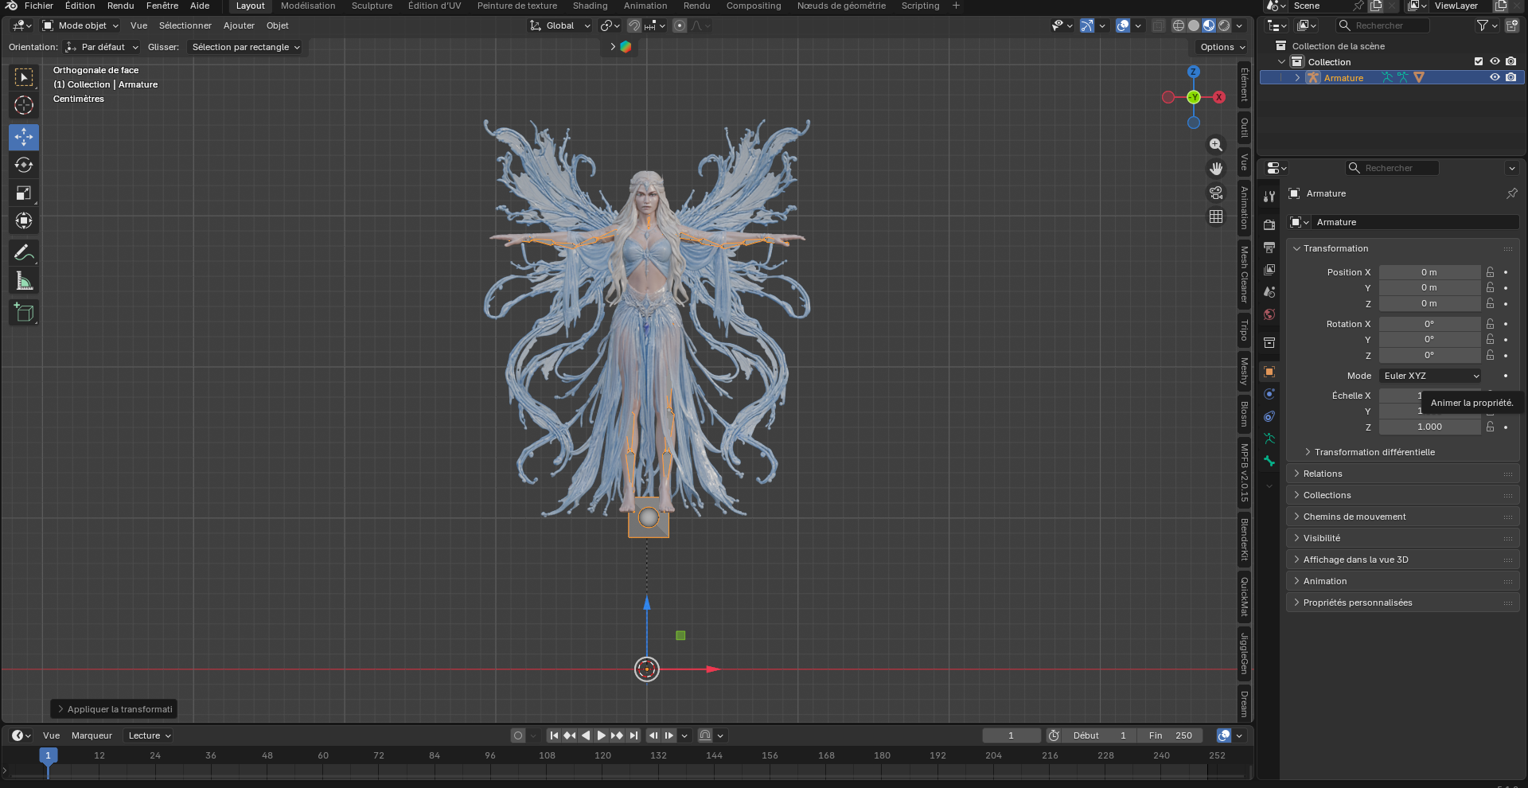Open the Fichier menu
Screen dimensions: 1528x788
click(39, 6)
